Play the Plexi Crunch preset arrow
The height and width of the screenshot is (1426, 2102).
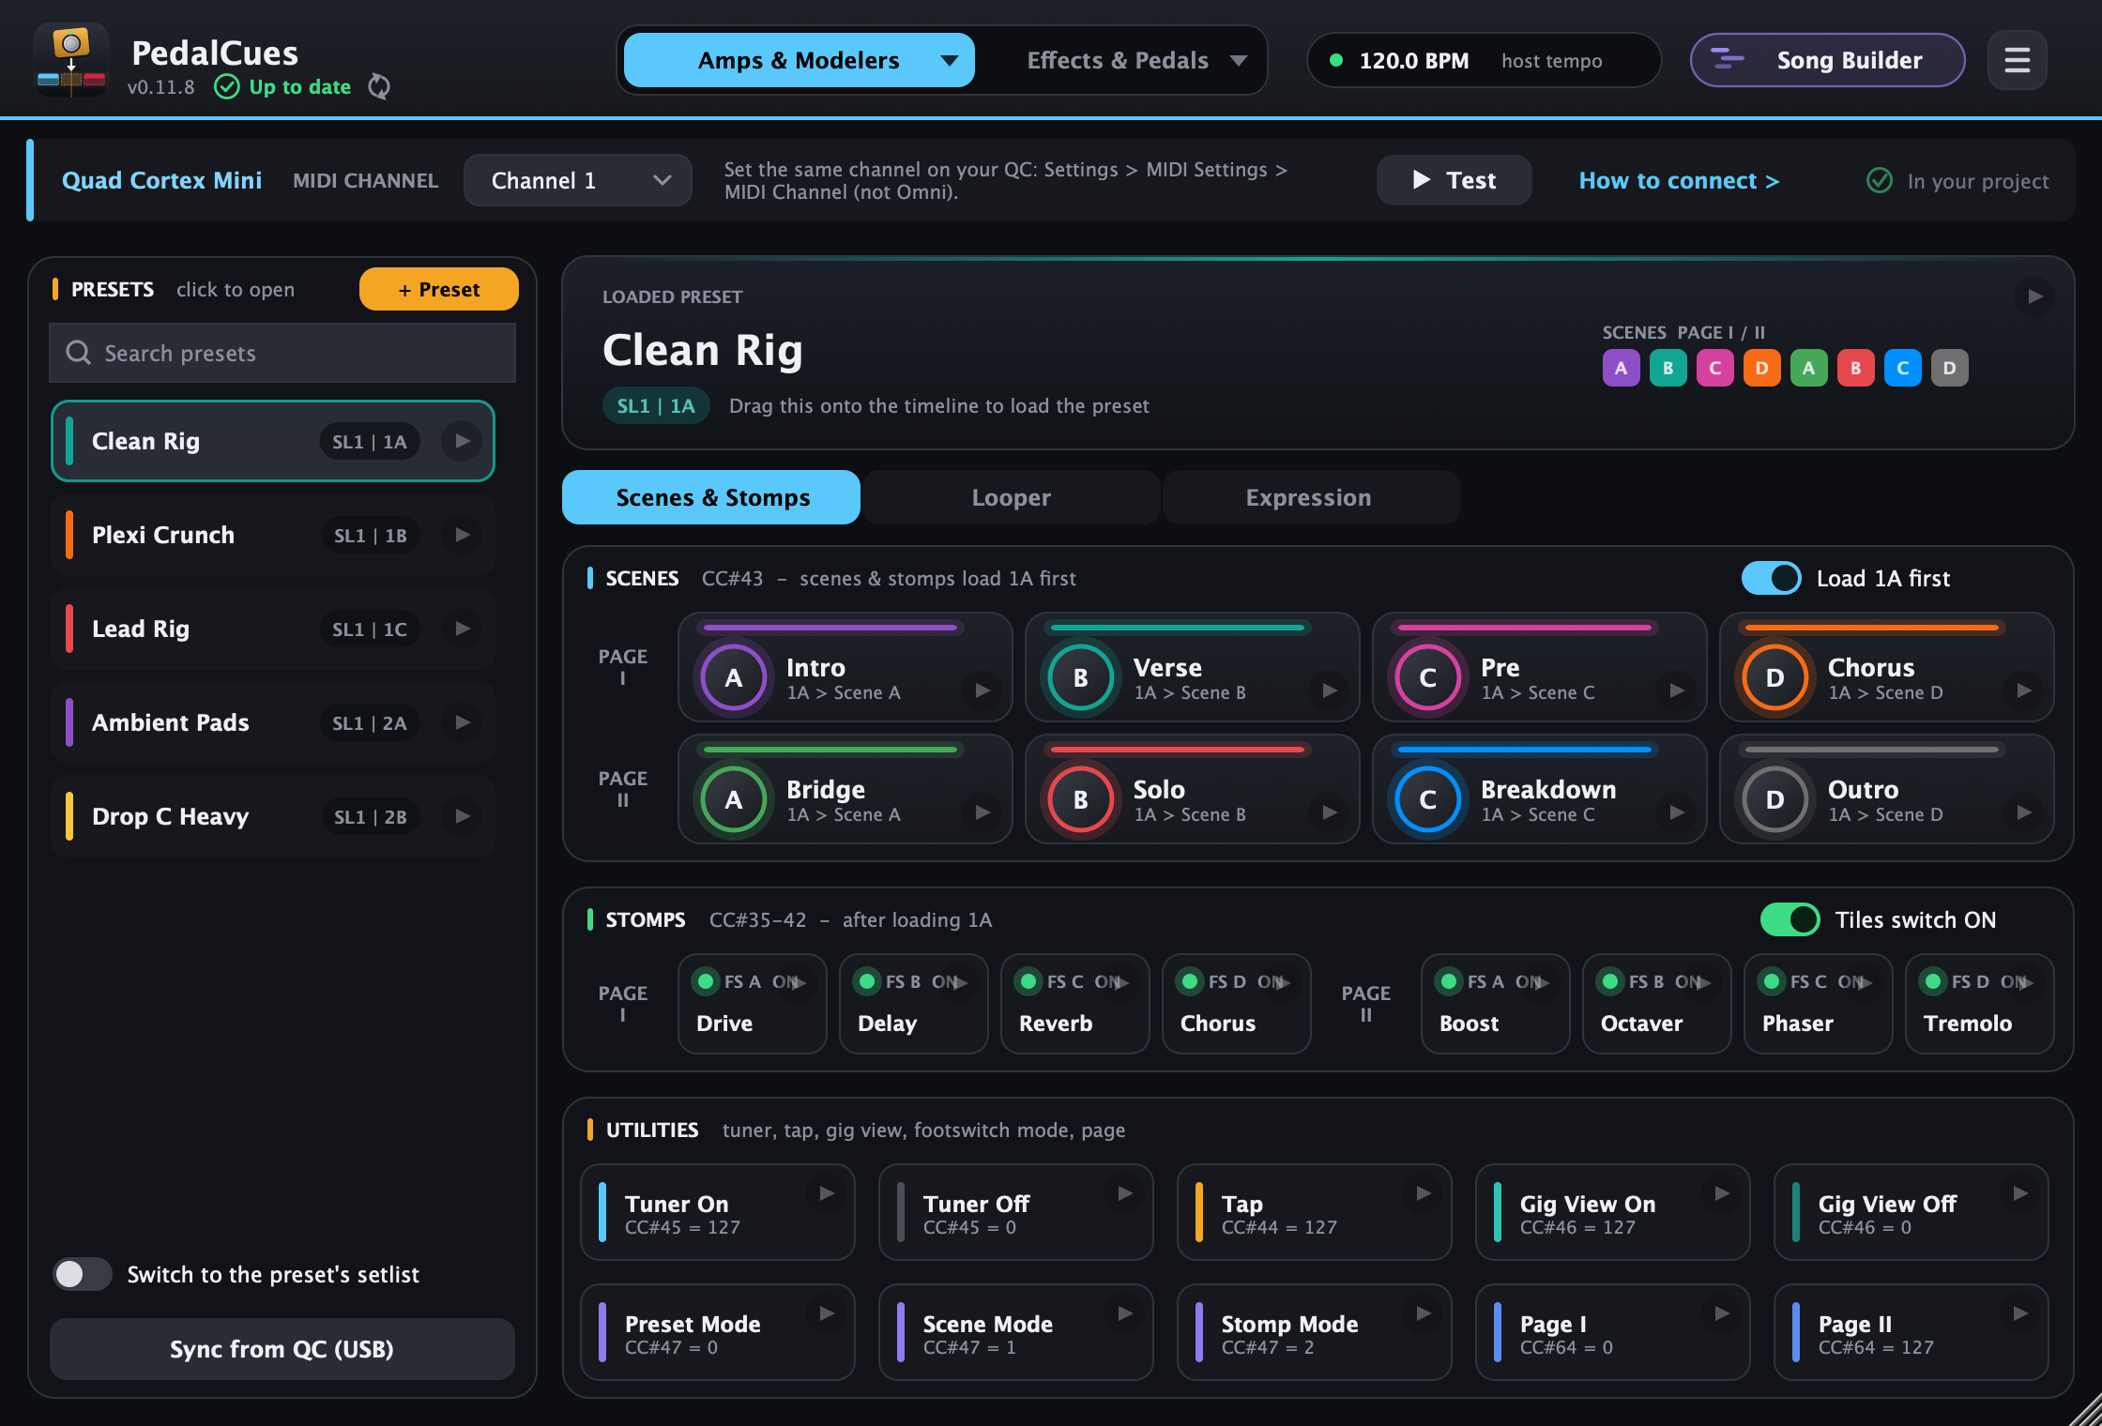point(462,535)
